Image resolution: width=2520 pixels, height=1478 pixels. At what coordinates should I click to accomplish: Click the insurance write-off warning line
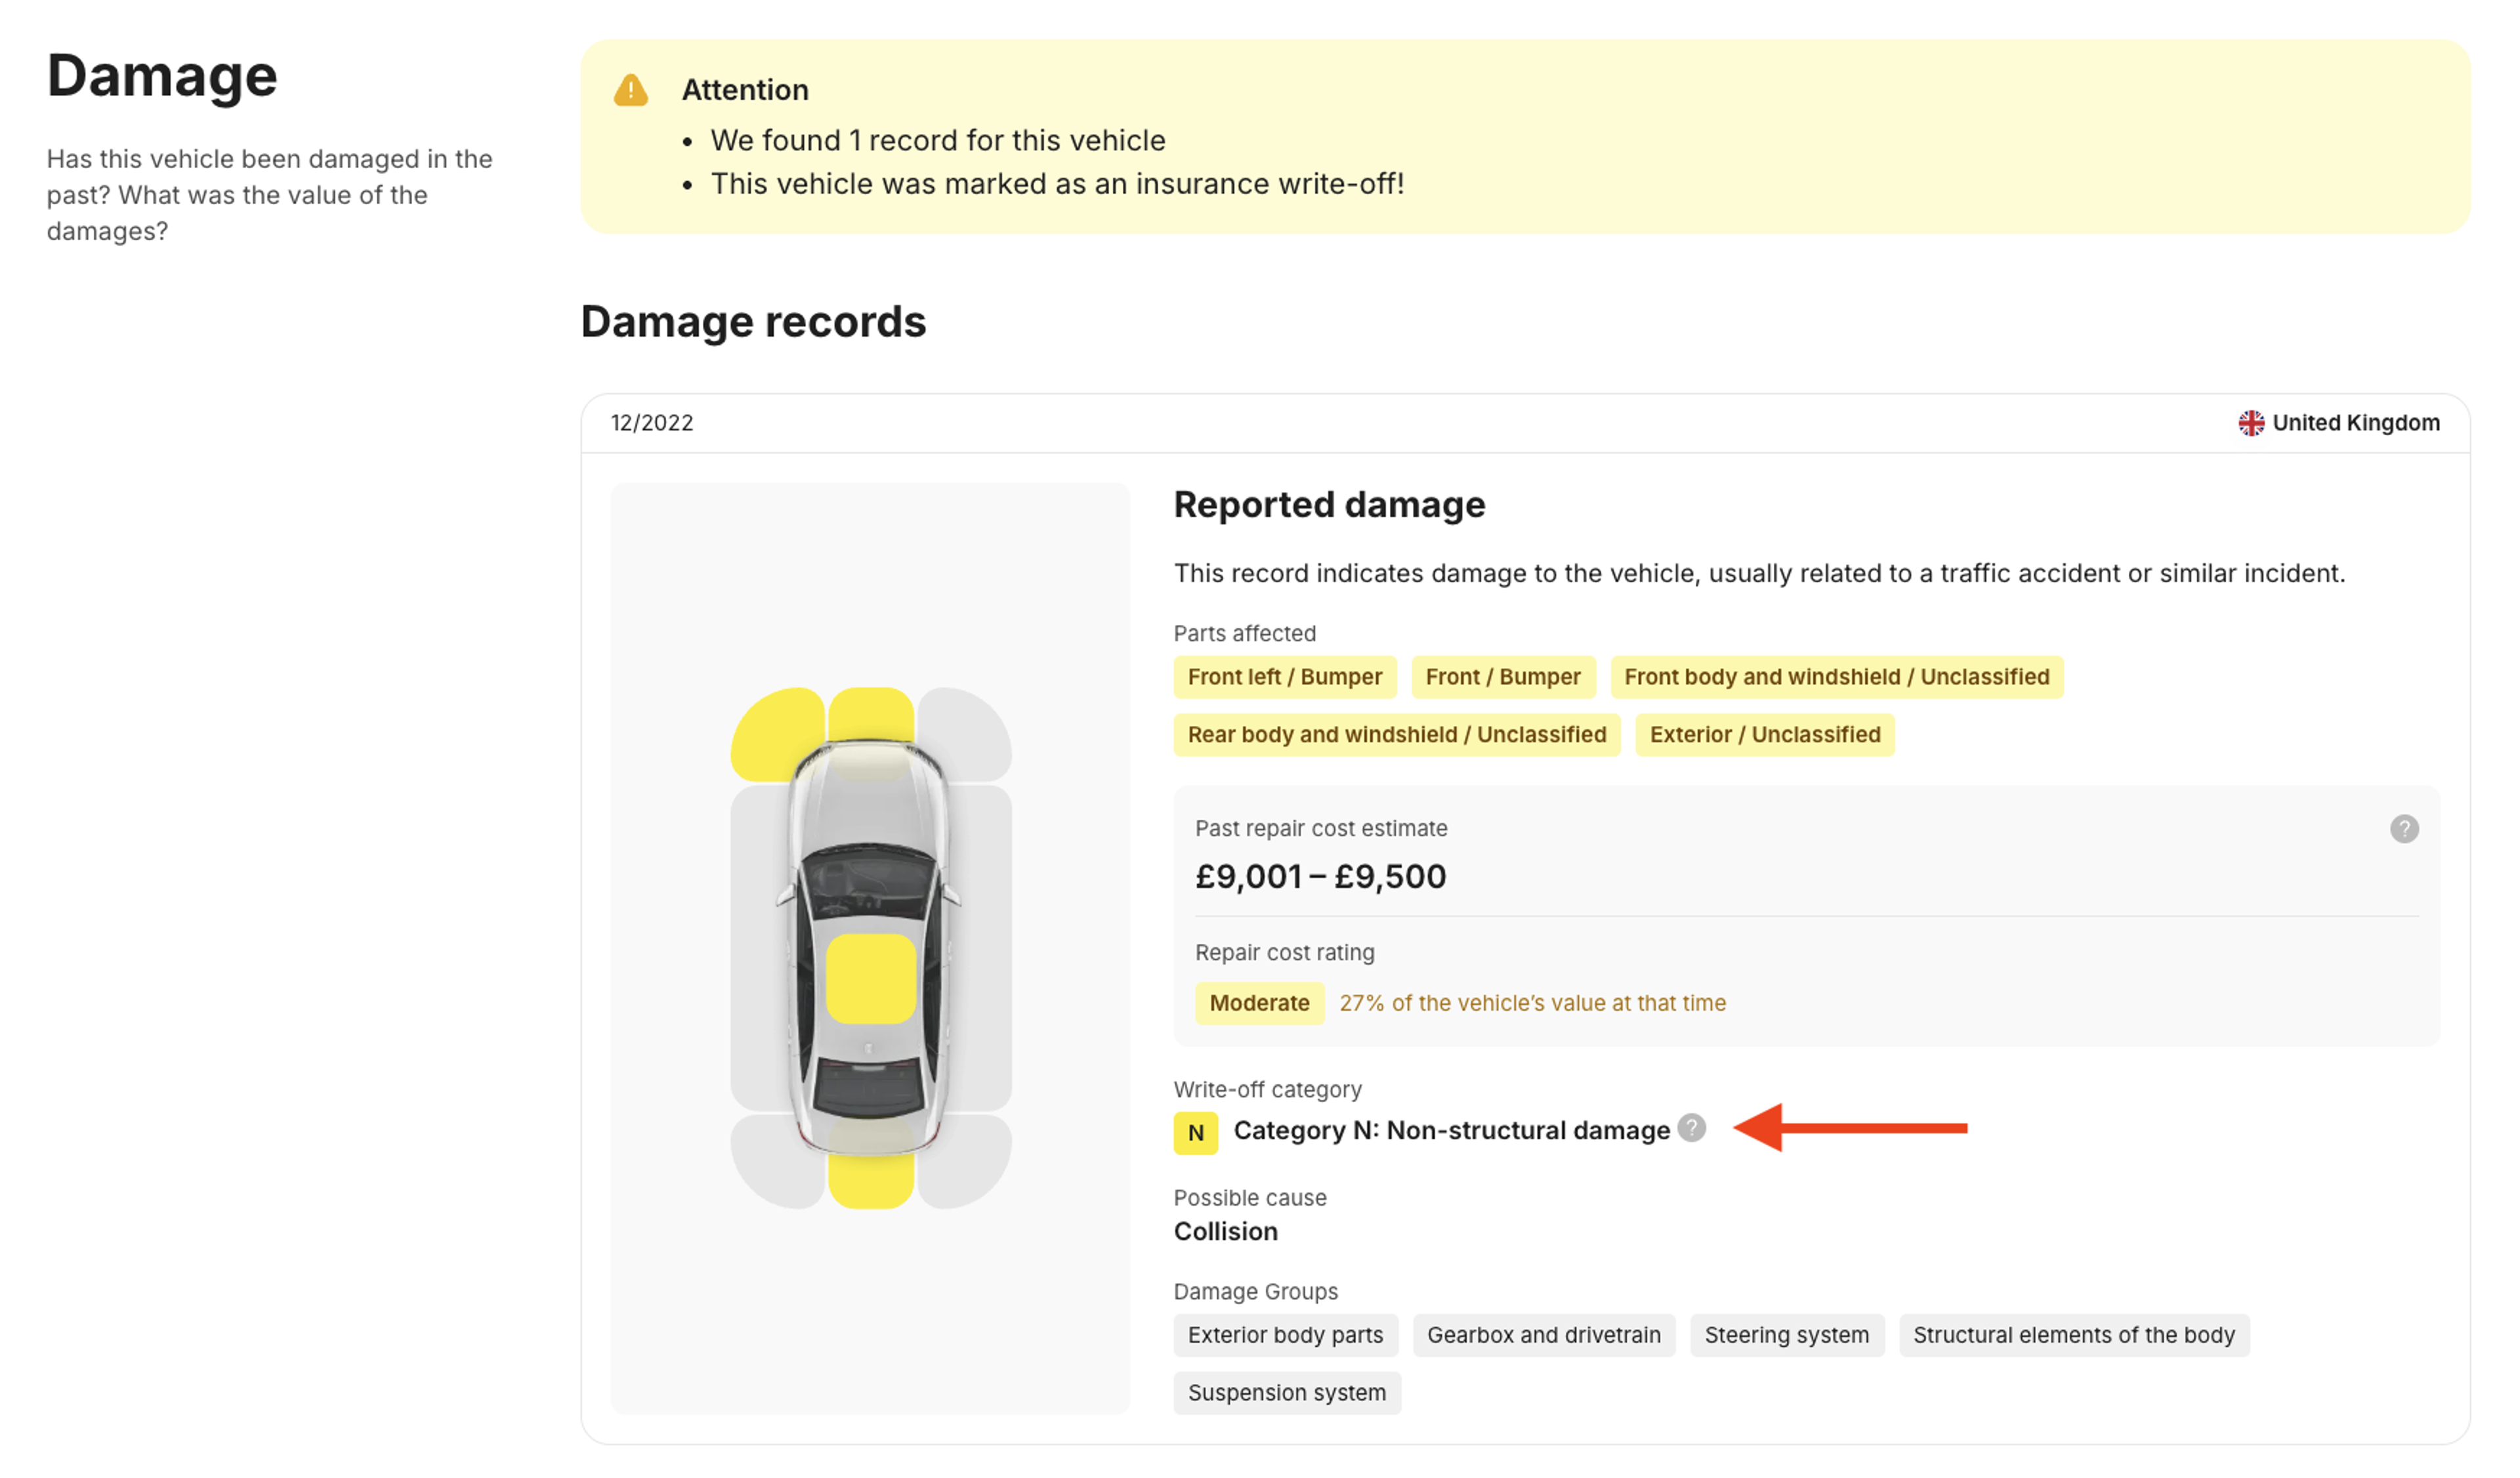pyautogui.click(x=1057, y=184)
